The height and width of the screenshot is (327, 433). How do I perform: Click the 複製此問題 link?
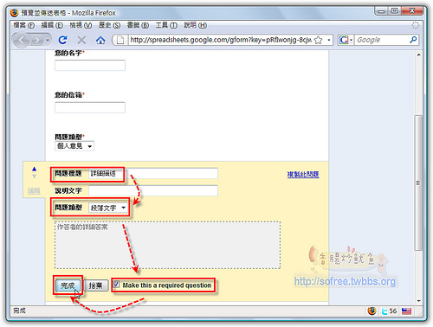[303, 174]
